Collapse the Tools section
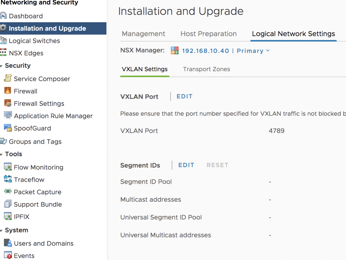 coord(1,154)
